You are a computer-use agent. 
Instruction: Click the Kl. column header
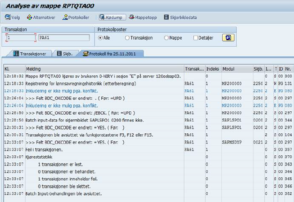(x=14, y=69)
